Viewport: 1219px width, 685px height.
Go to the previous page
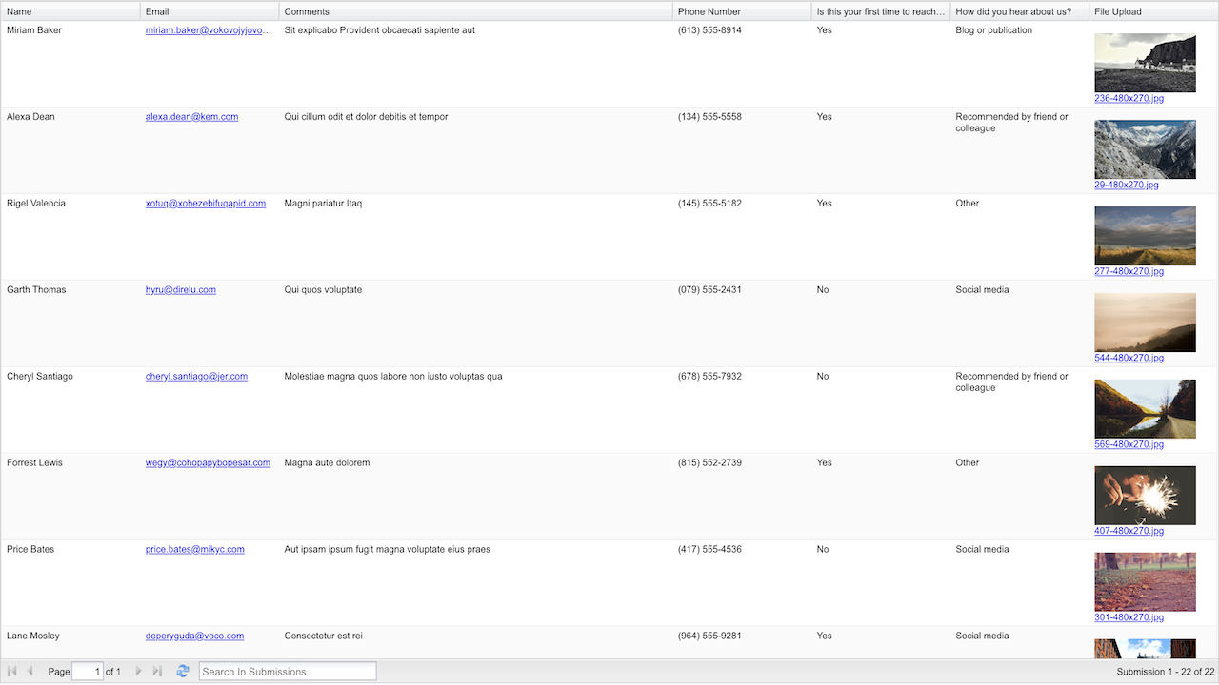pyautogui.click(x=30, y=672)
